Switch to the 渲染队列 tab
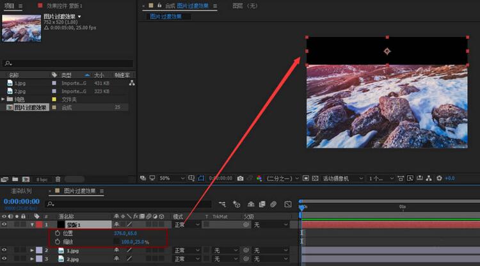 coord(20,191)
